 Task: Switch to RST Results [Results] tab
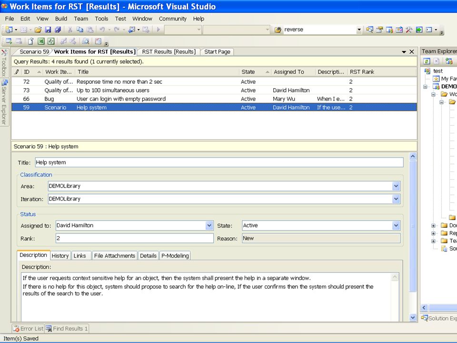pyautogui.click(x=169, y=51)
